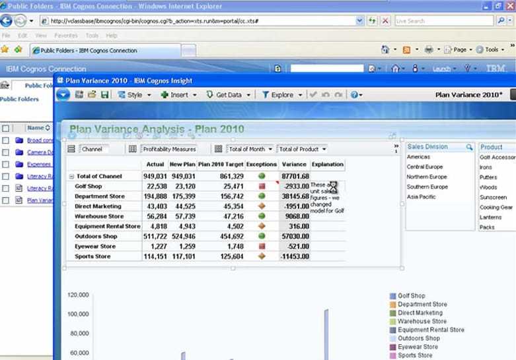
Task: Click the blue help question mark icon
Action: click(354, 95)
